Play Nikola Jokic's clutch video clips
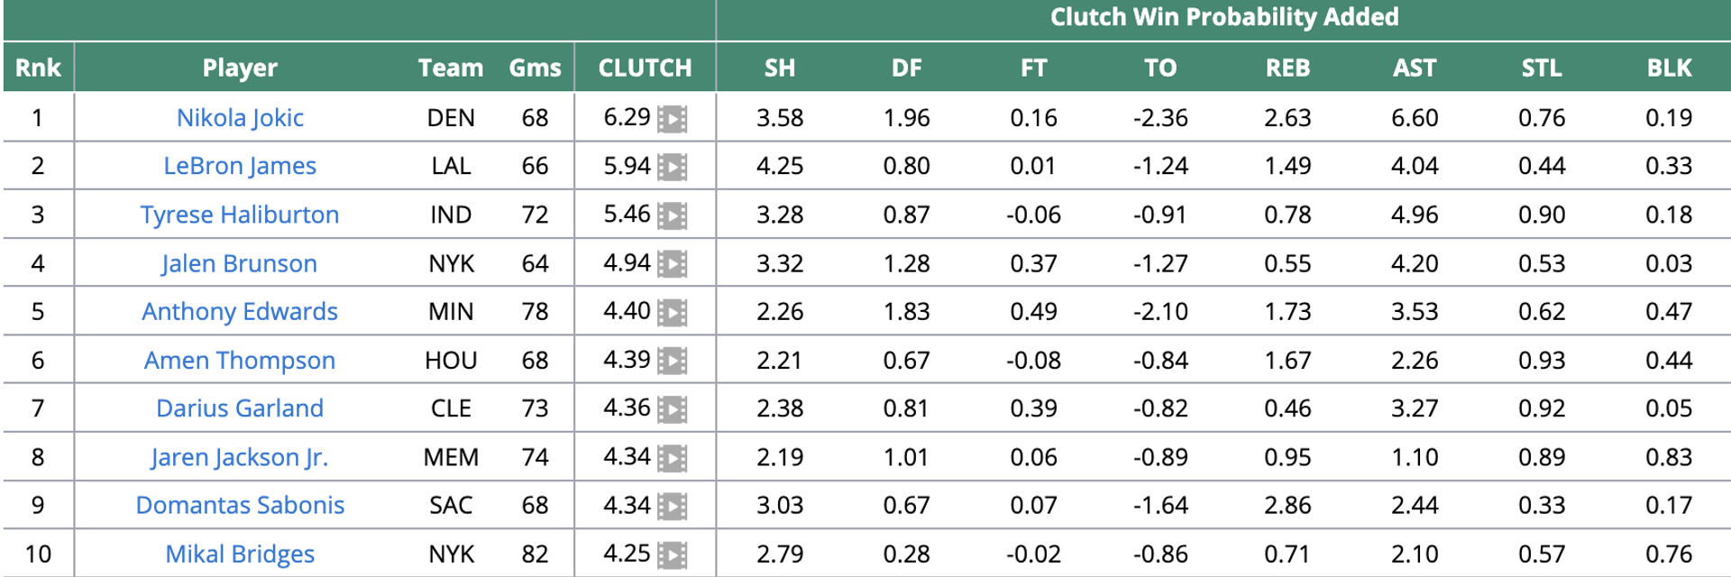Image resolution: width=1731 pixels, height=577 pixels. [x=672, y=119]
